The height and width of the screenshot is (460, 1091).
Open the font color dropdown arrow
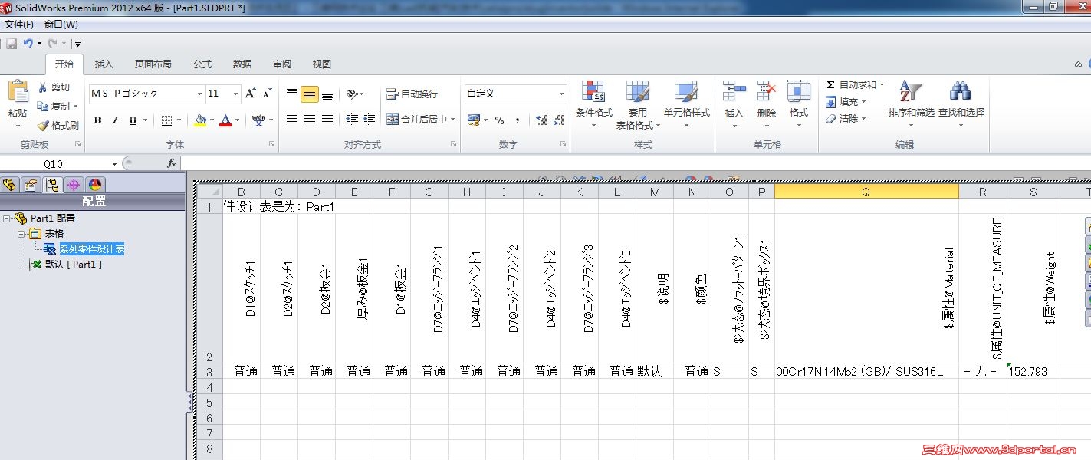click(237, 120)
